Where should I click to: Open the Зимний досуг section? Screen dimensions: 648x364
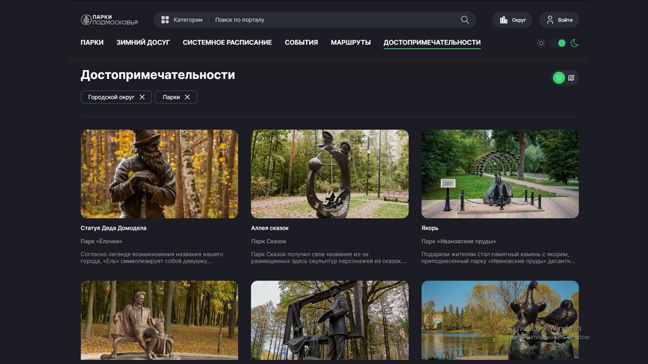pyautogui.click(x=143, y=42)
